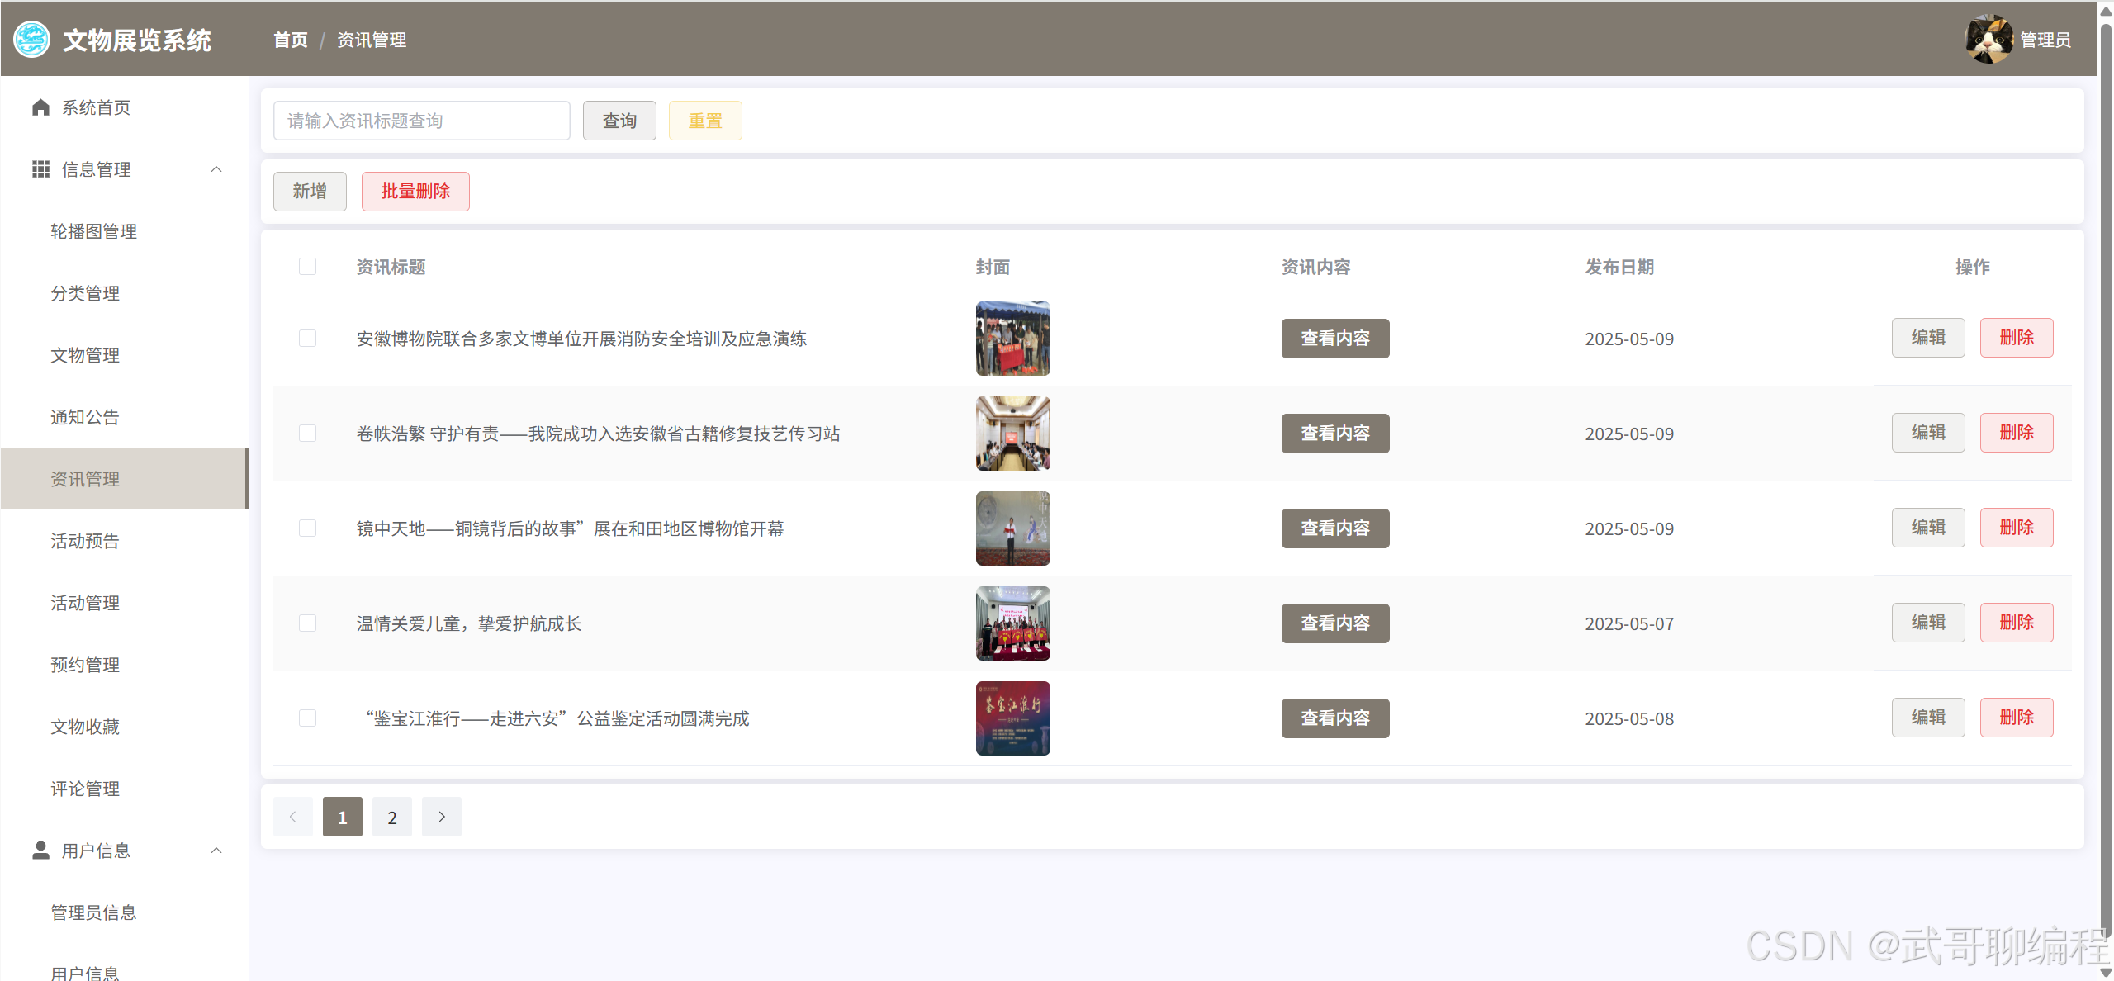
Task: Open 文物管理 in the sidebar
Action: coord(85,355)
